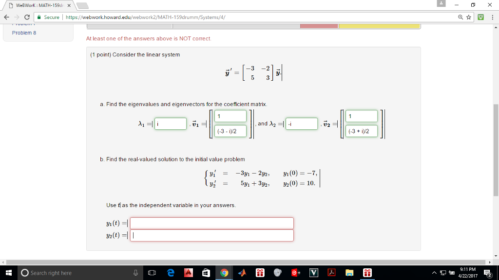
Task: Click the y1(t) answer input field
Action: tap(212, 223)
